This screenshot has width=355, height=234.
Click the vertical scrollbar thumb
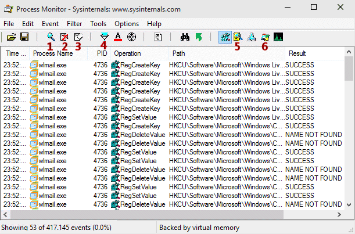[349, 69]
